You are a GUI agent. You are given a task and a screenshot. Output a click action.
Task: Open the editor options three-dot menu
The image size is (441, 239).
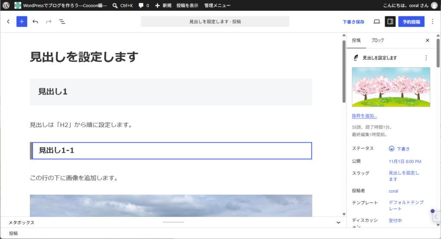(x=432, y=22)
